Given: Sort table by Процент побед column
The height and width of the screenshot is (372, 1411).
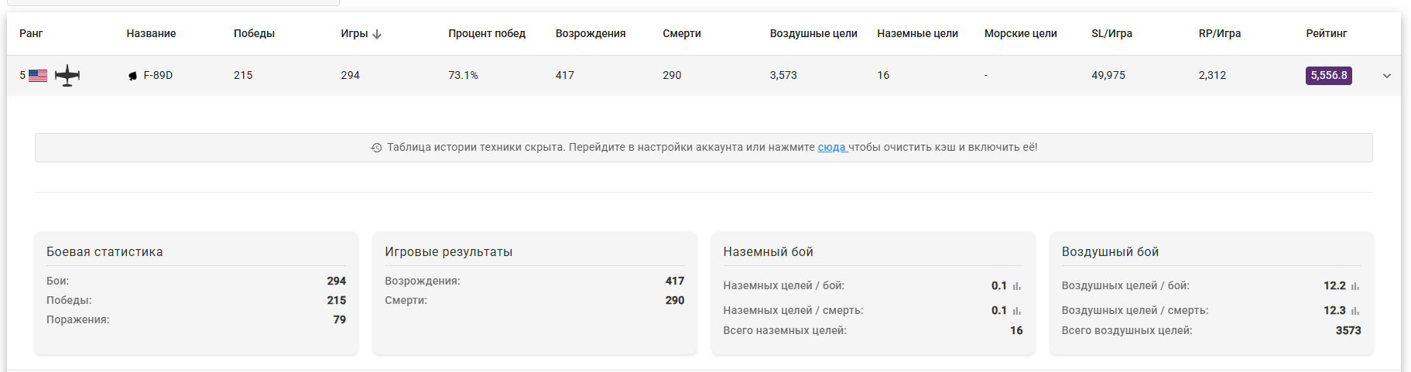Looking at the screenshot, I should tap(486, 33).
